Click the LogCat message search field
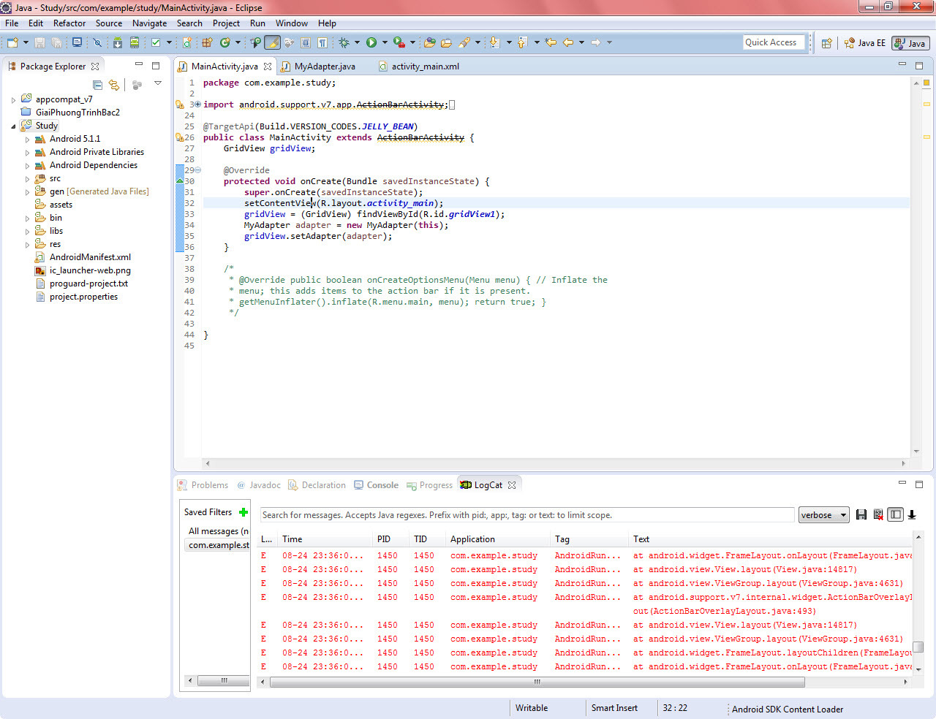This screenshot has height=719, width=936. pos(526,515)
